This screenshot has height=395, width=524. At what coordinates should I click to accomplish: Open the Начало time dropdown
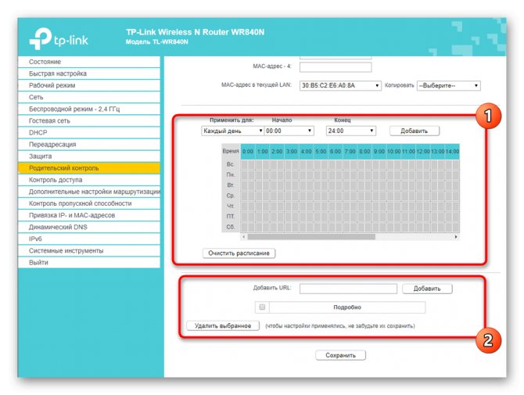[x=289, y=131]
